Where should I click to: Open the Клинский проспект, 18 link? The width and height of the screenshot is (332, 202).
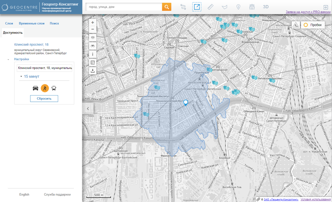click(31, 45)
